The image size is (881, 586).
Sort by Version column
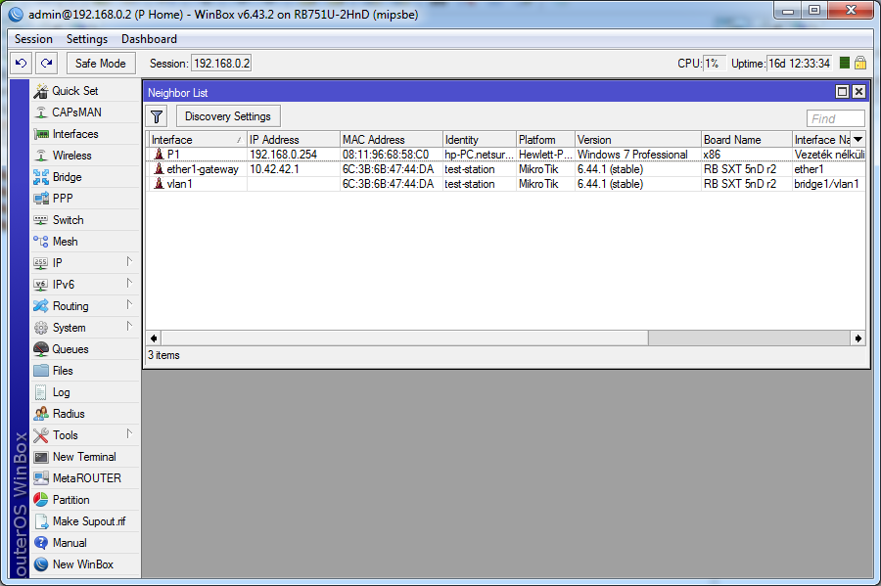click(637, 139)
